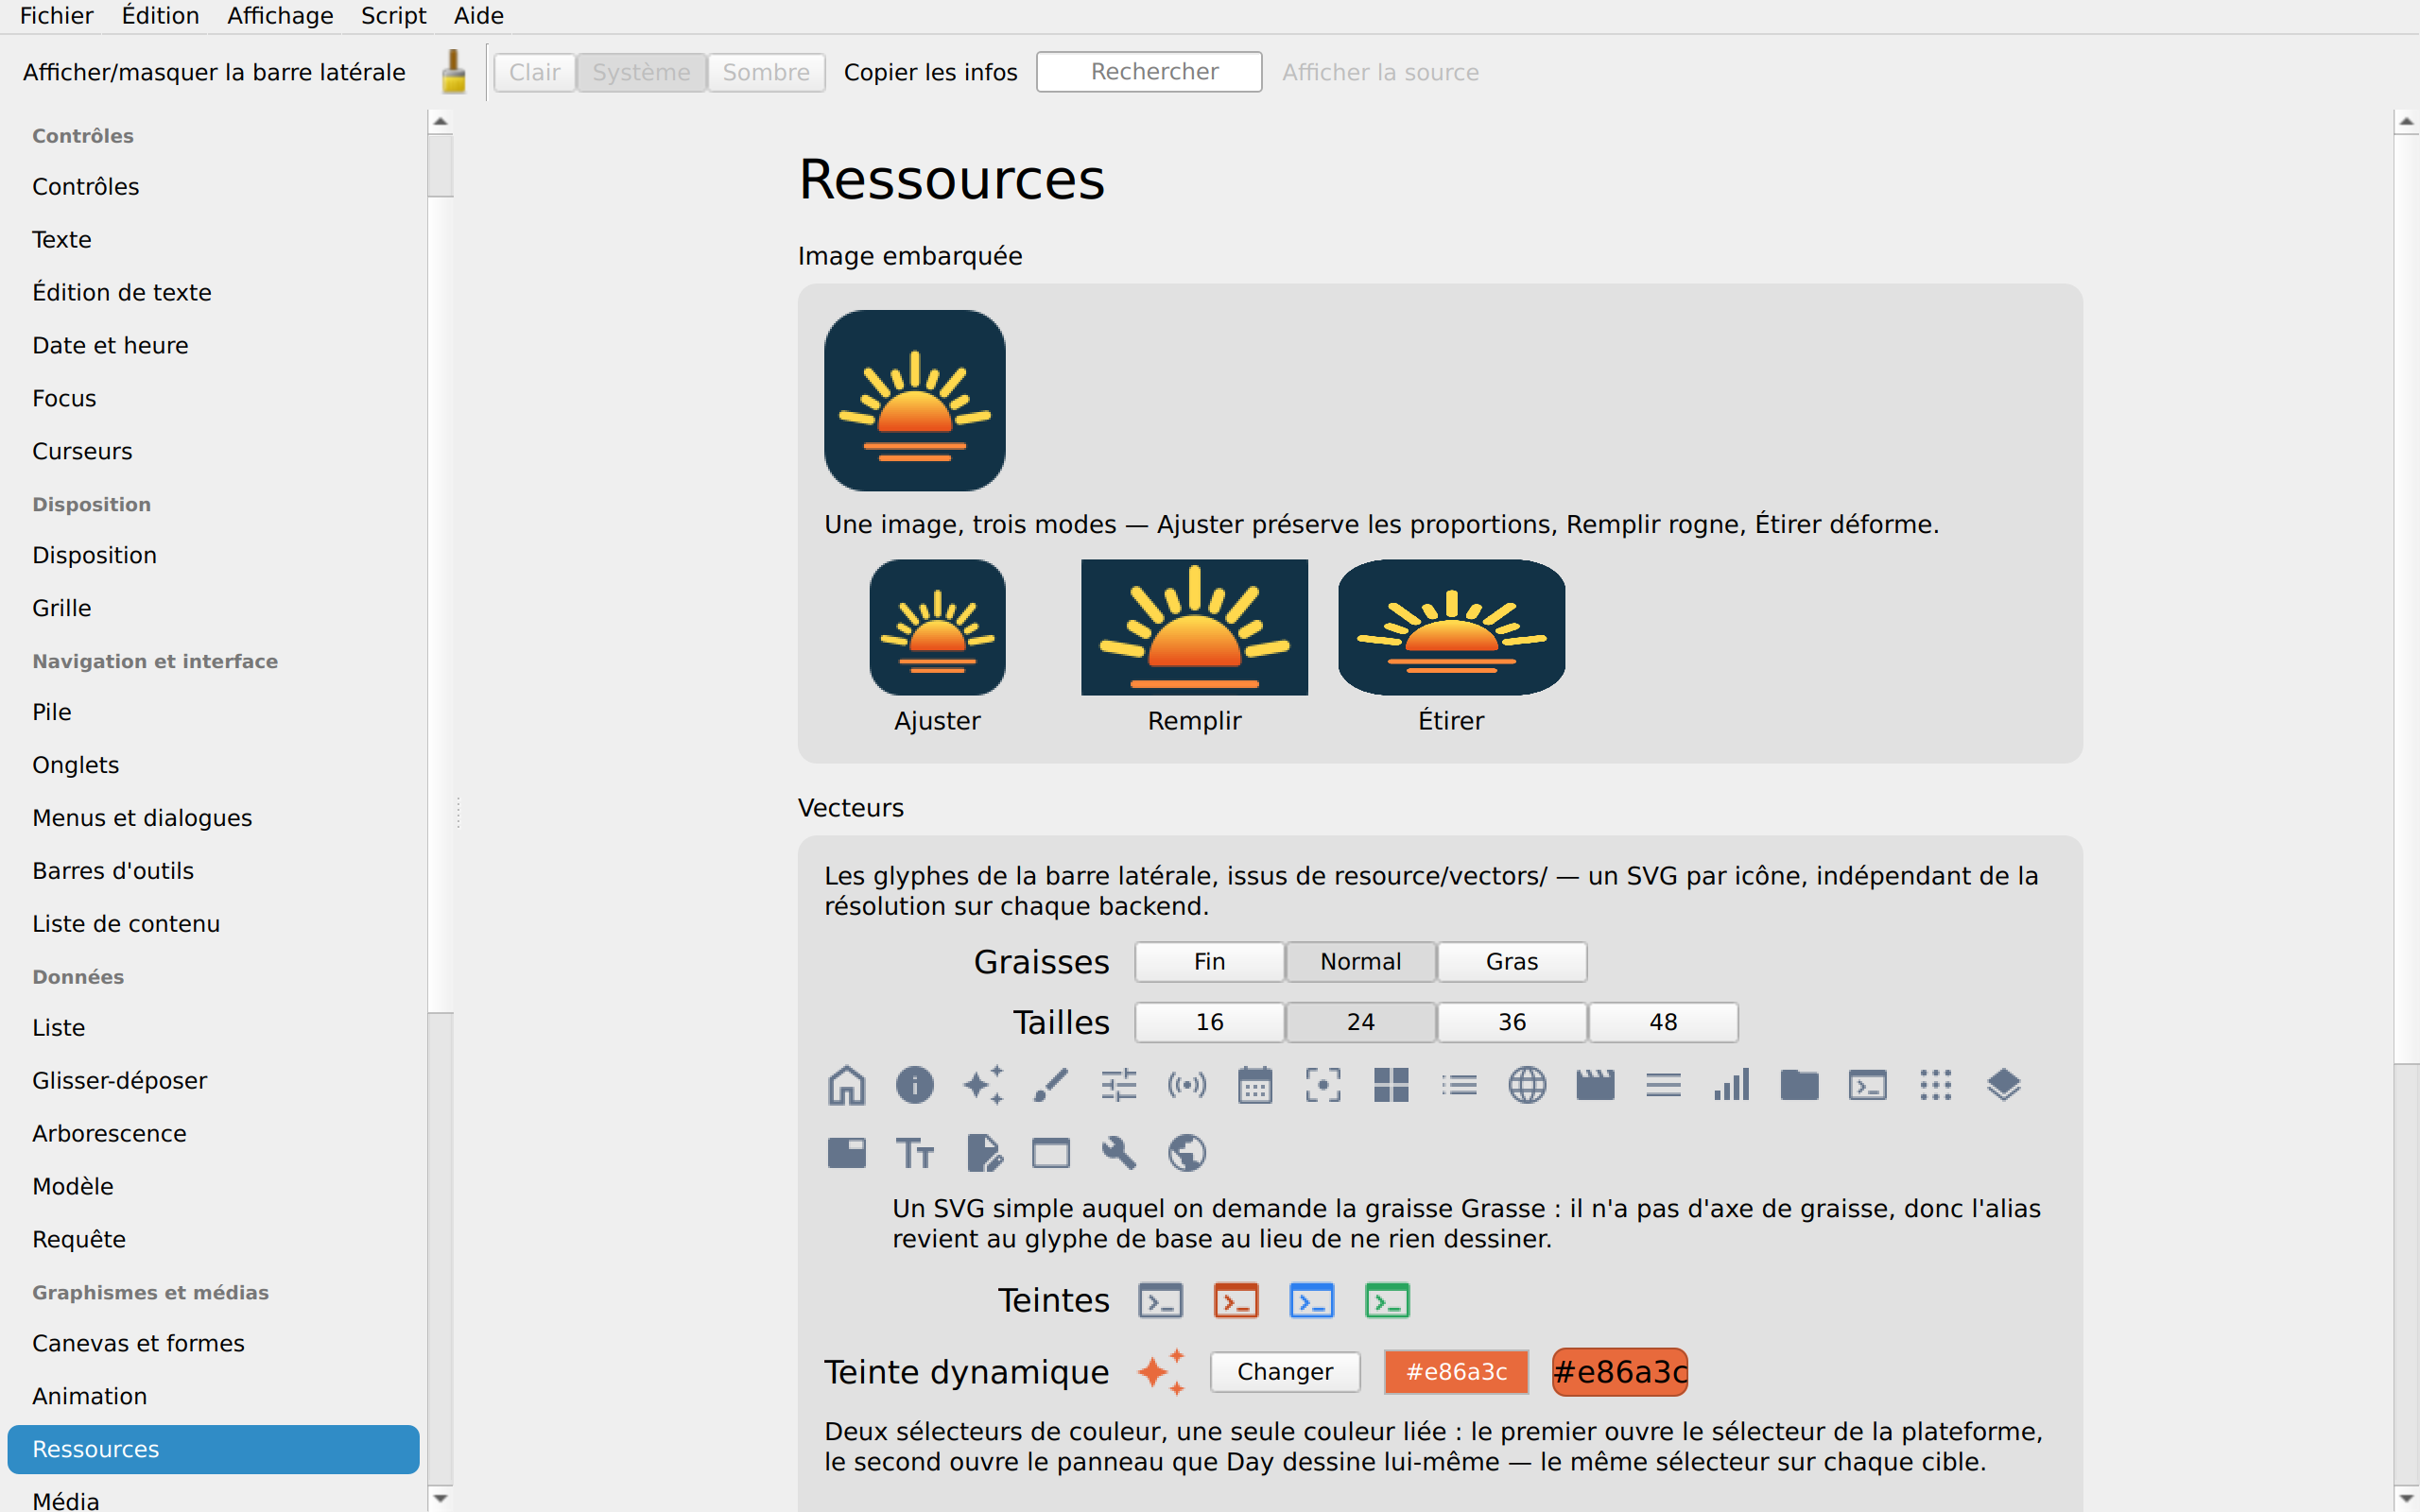Click the window frame glyph
2420x1512 pixels.
[x=1050, y=1153]
